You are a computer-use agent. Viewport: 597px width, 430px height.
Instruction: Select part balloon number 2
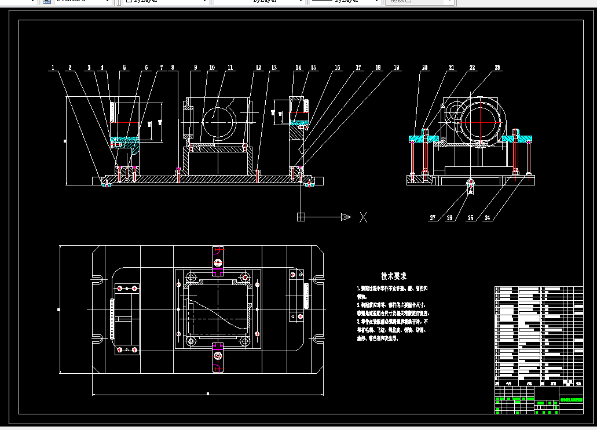[70, 67]
